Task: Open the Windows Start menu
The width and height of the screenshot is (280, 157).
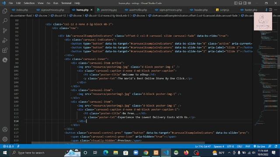Action: 5,153
